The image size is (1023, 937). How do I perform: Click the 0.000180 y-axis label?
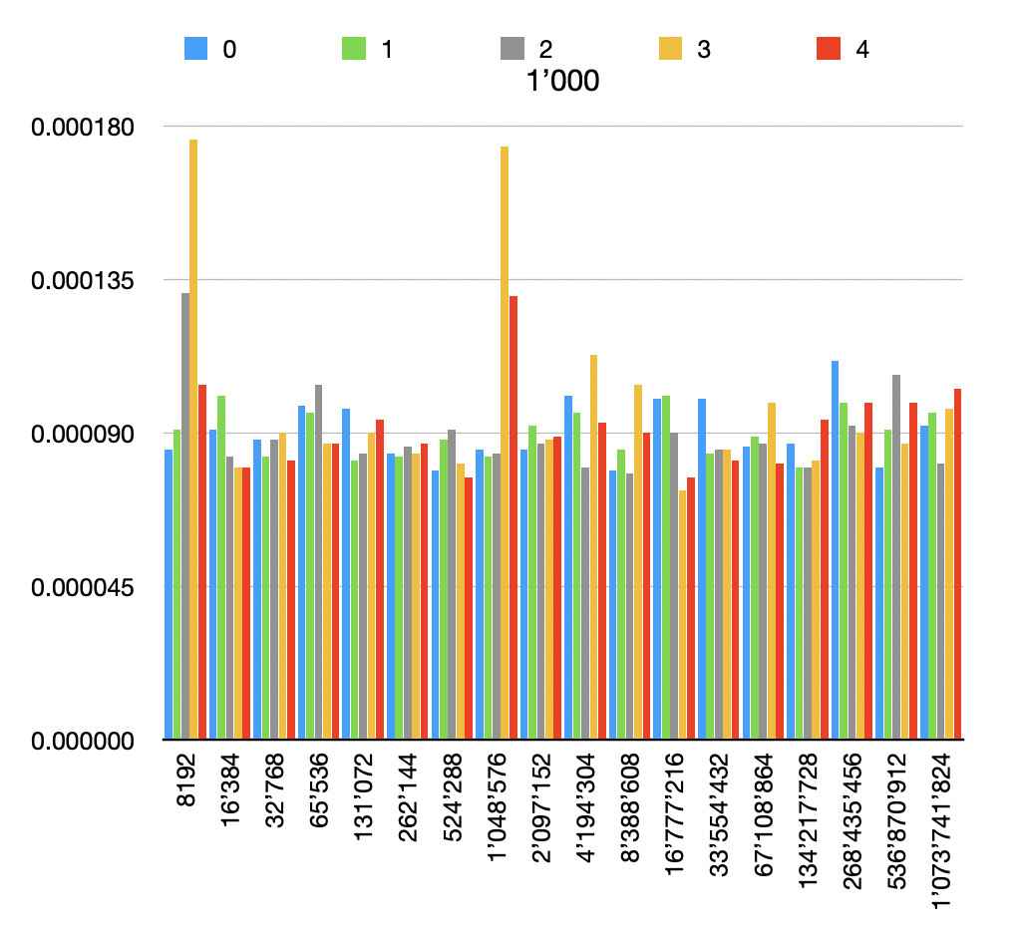83,128
